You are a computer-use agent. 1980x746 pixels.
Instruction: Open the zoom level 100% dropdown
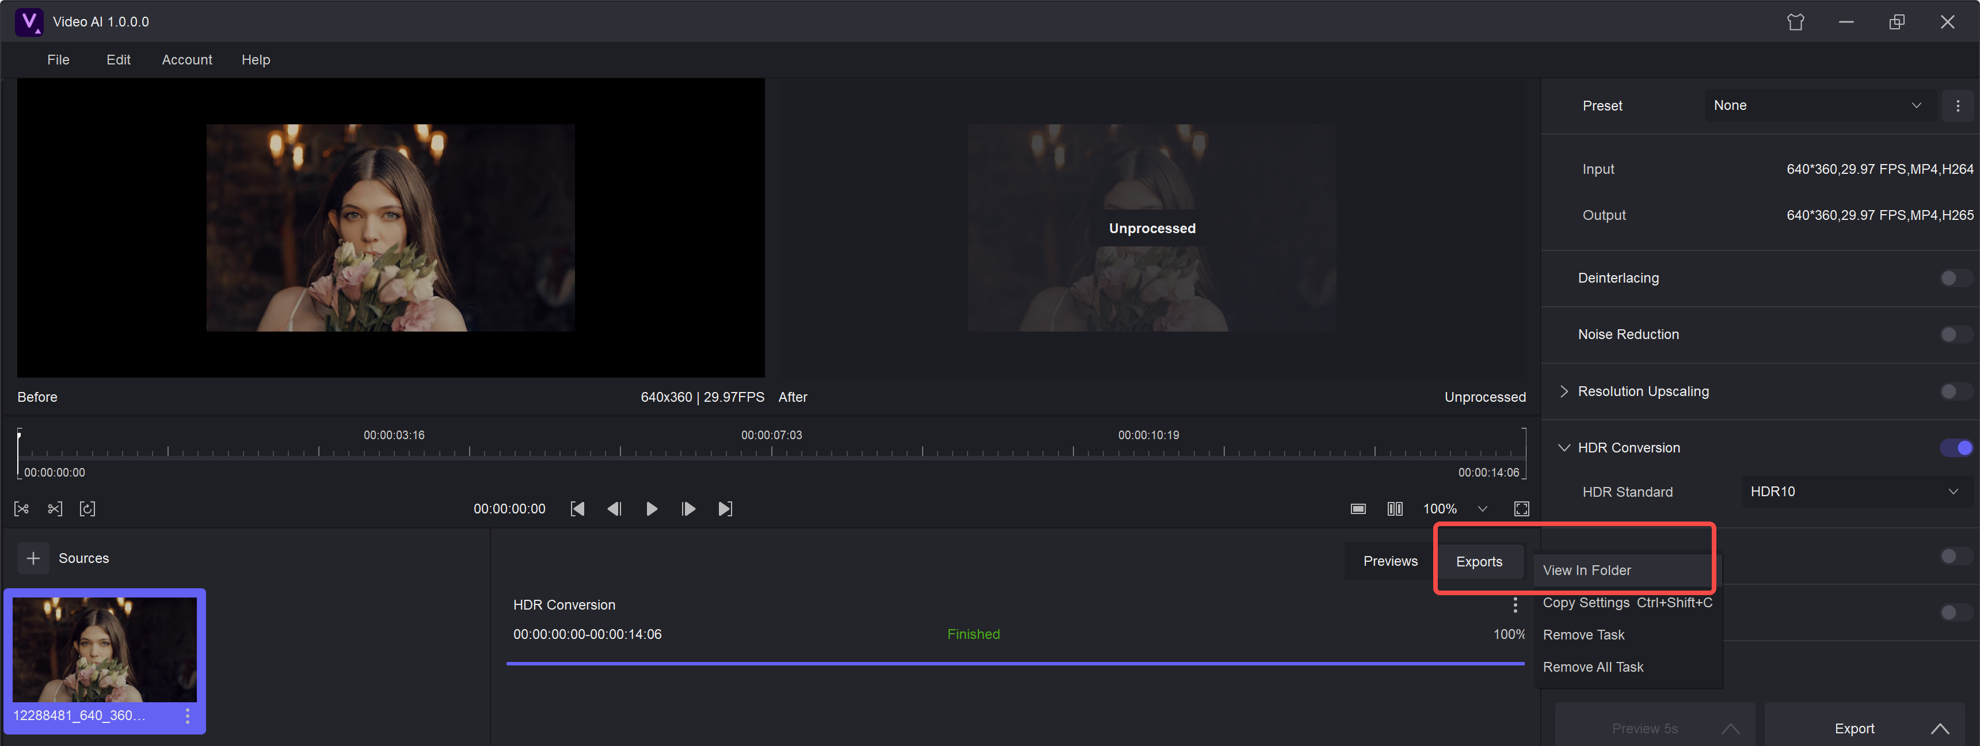click(1483, 509)
